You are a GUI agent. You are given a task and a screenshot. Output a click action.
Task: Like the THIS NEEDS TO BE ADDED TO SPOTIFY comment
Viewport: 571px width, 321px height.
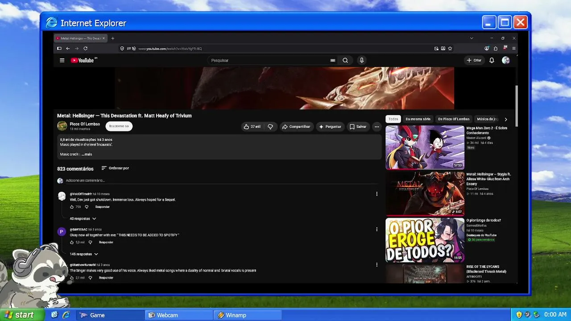(x=72, y=243)
